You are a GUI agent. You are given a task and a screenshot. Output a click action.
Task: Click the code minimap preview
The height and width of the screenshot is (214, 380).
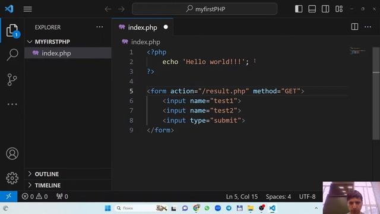[357, 51]
